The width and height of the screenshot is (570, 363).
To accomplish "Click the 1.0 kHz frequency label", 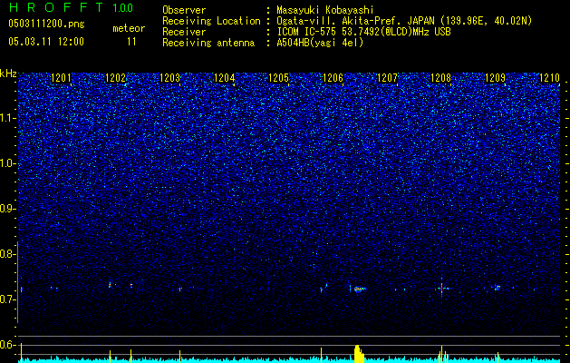I will pos(8,163).
